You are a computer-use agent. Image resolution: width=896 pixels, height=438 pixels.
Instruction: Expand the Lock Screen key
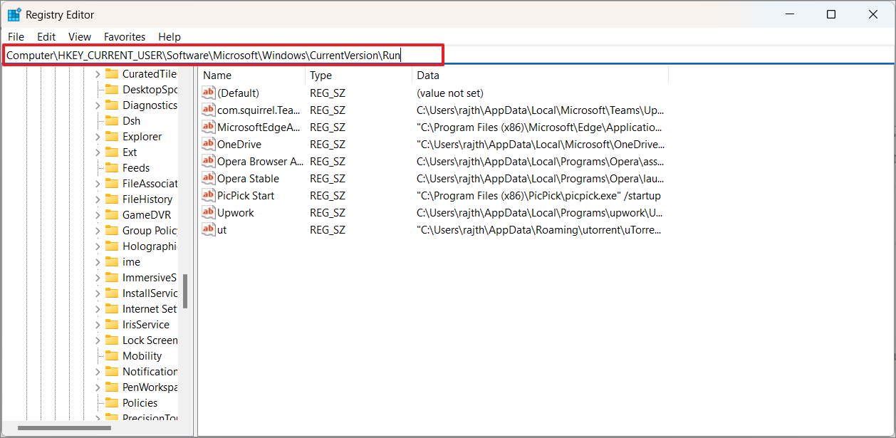pyautogui.click(x=98, y=340)
